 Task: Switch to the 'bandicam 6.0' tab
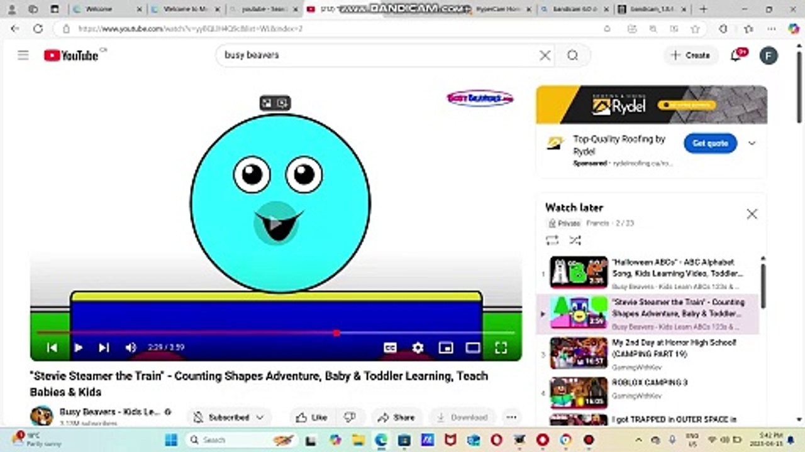click(x=575, y=9)
